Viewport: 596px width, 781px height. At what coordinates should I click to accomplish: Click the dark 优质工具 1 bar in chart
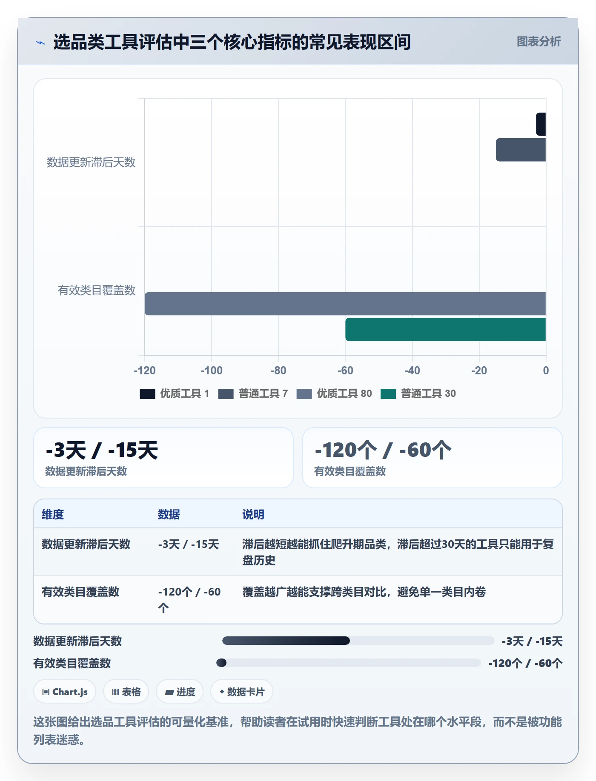(541, 124)
